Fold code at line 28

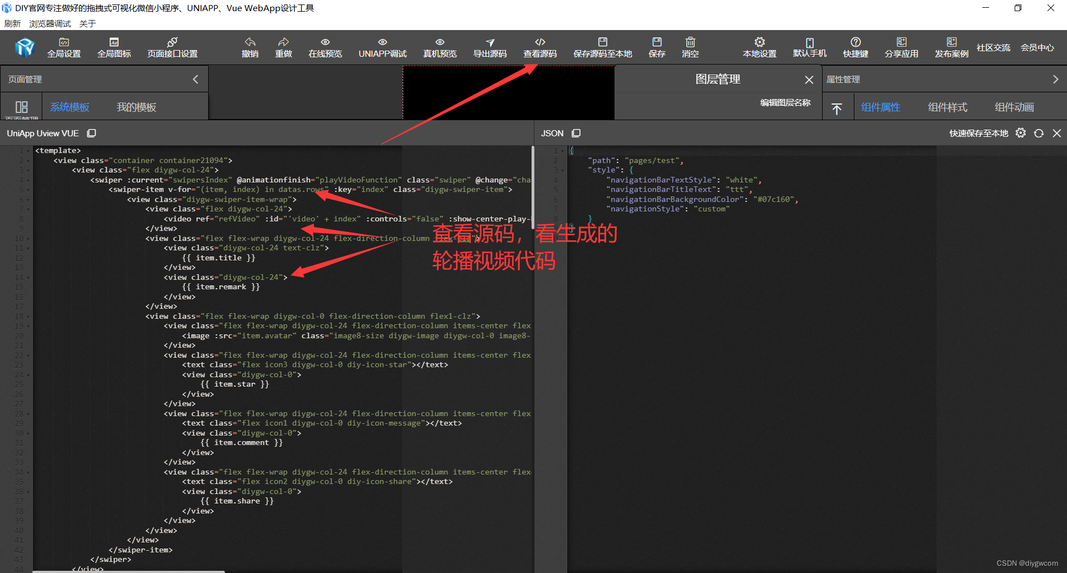28,414
